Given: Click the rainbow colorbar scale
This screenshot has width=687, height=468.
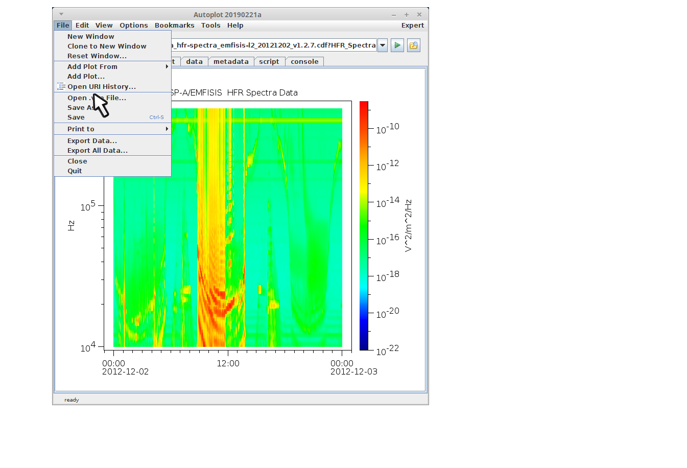Looking at the screenshot, I should tap(364, 225).
